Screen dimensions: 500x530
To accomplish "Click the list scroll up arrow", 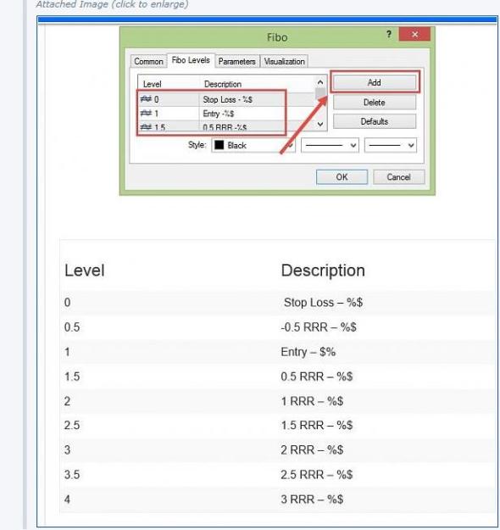I will tap(320, 82).
